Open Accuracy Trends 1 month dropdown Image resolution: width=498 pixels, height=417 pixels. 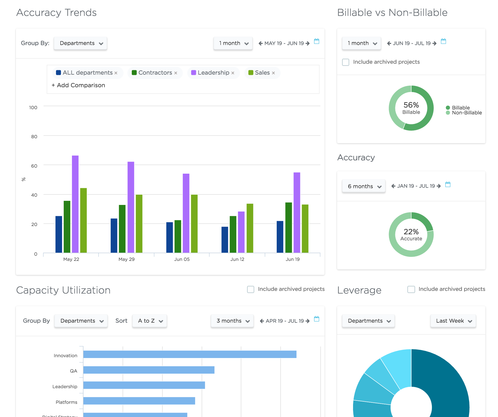click(233, 43)
